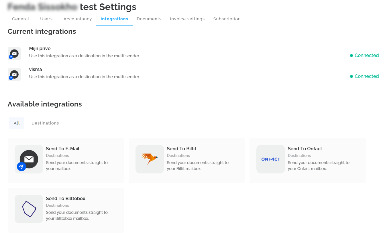The height and width of the screenshot is (233, 389).
Task: Switch to the Users tab
Action: tap(46, 19)
